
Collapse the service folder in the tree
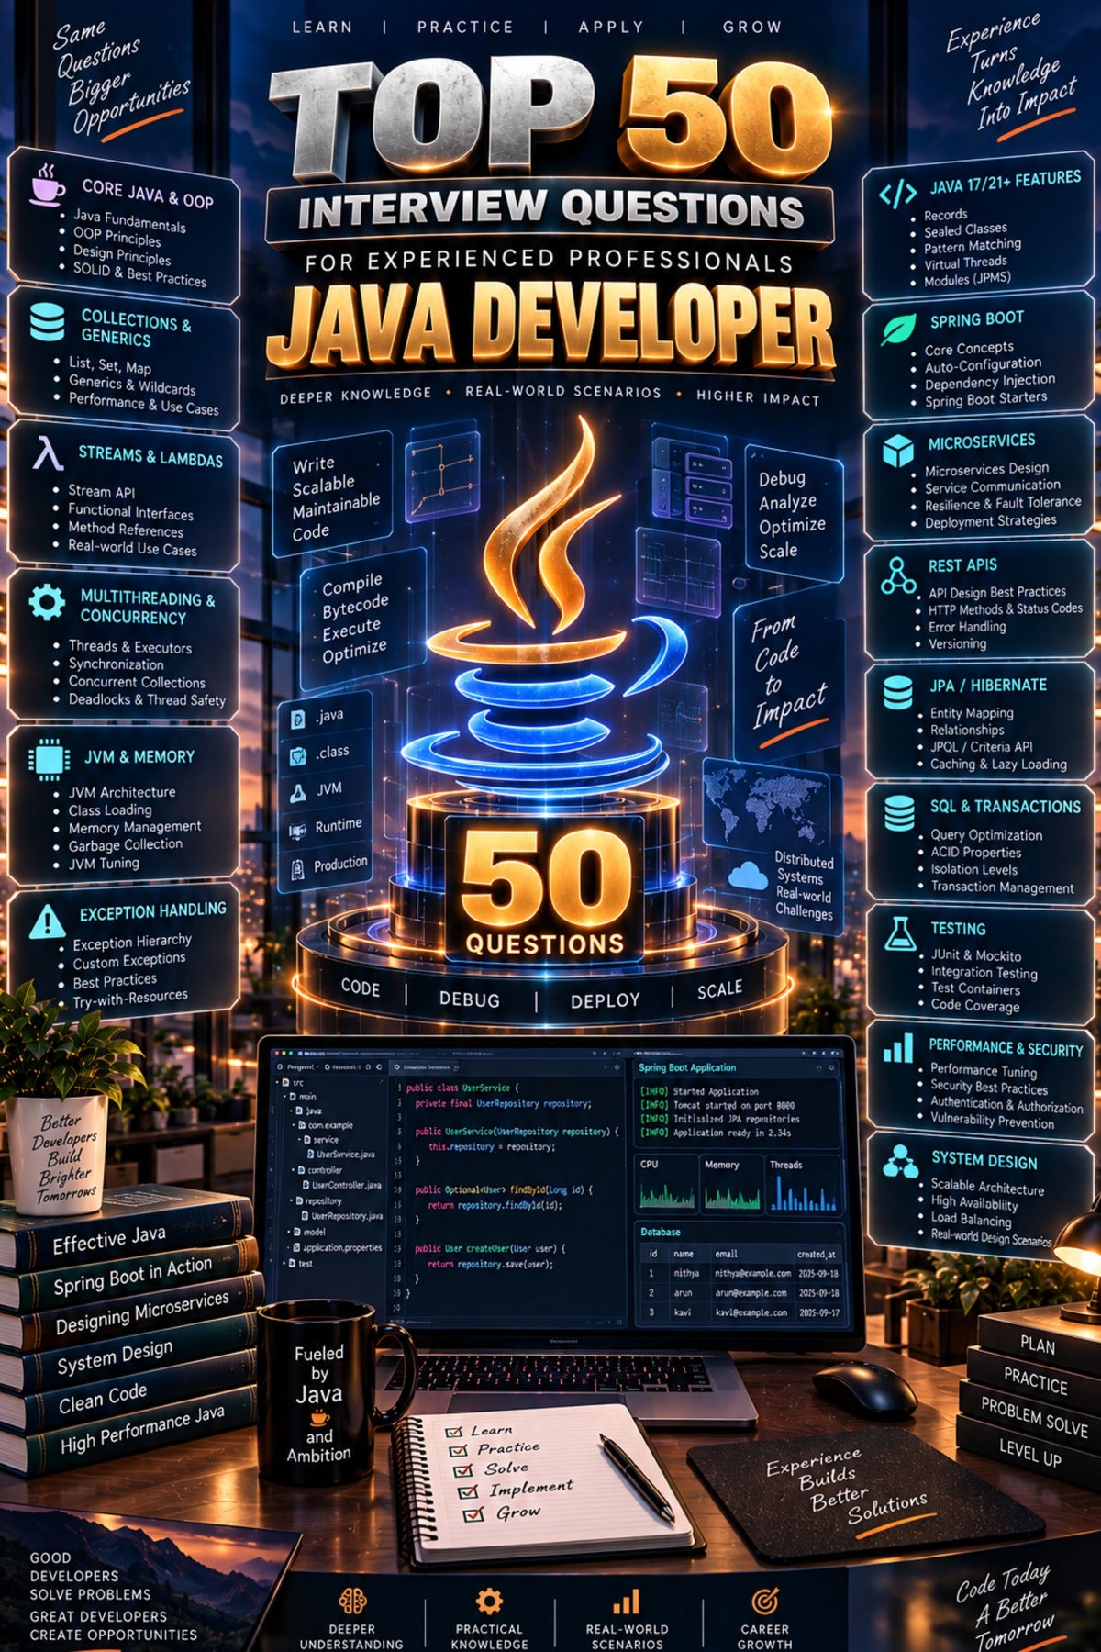[299, 1139]
